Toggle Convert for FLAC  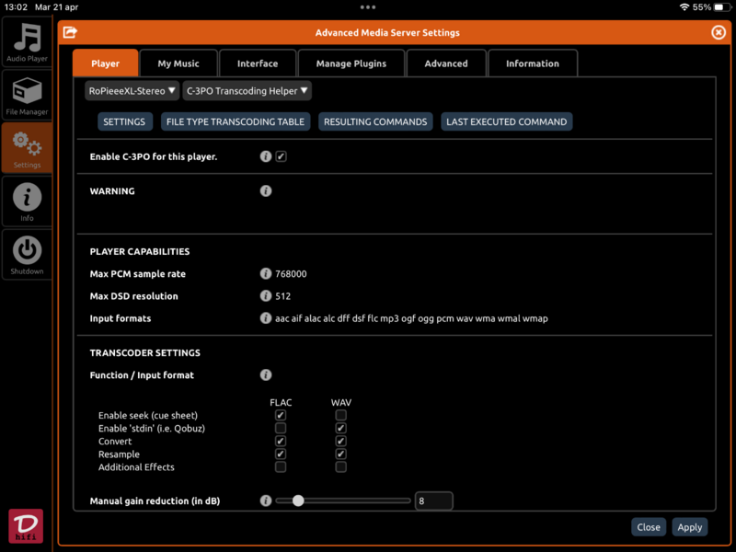pyautogui.click(x=281, y=442)
